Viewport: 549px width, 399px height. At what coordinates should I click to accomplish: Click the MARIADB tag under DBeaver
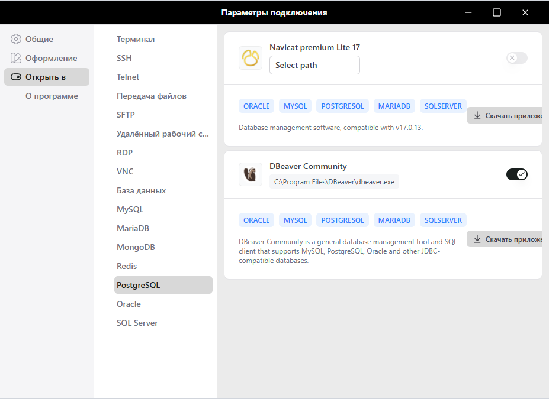pyautogui.click(x=394, y=220)
